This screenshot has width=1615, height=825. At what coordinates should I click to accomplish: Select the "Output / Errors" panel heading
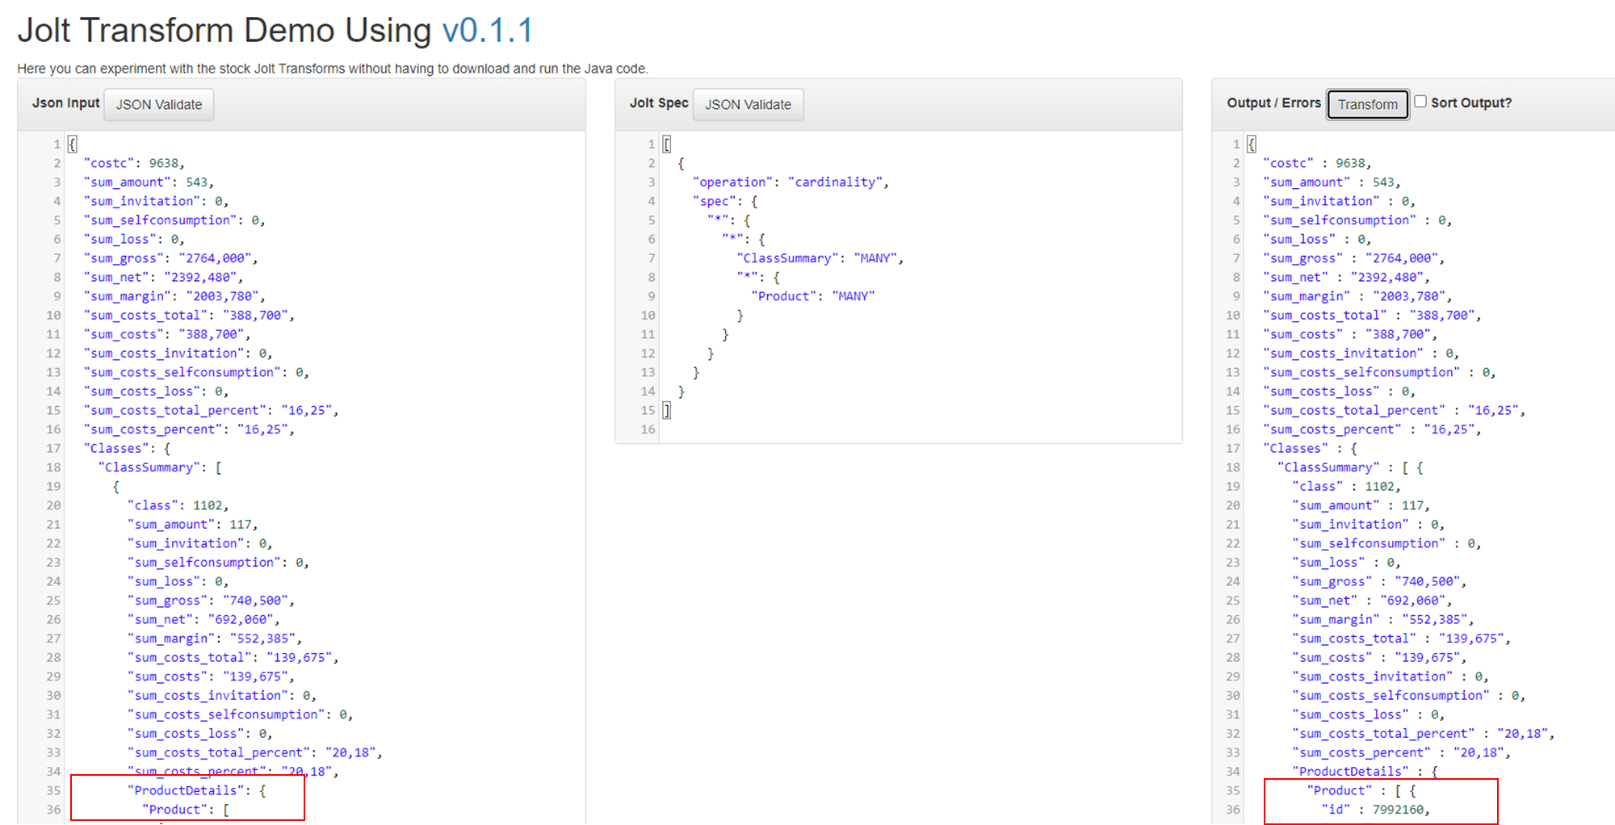(x=1274, y=103)
